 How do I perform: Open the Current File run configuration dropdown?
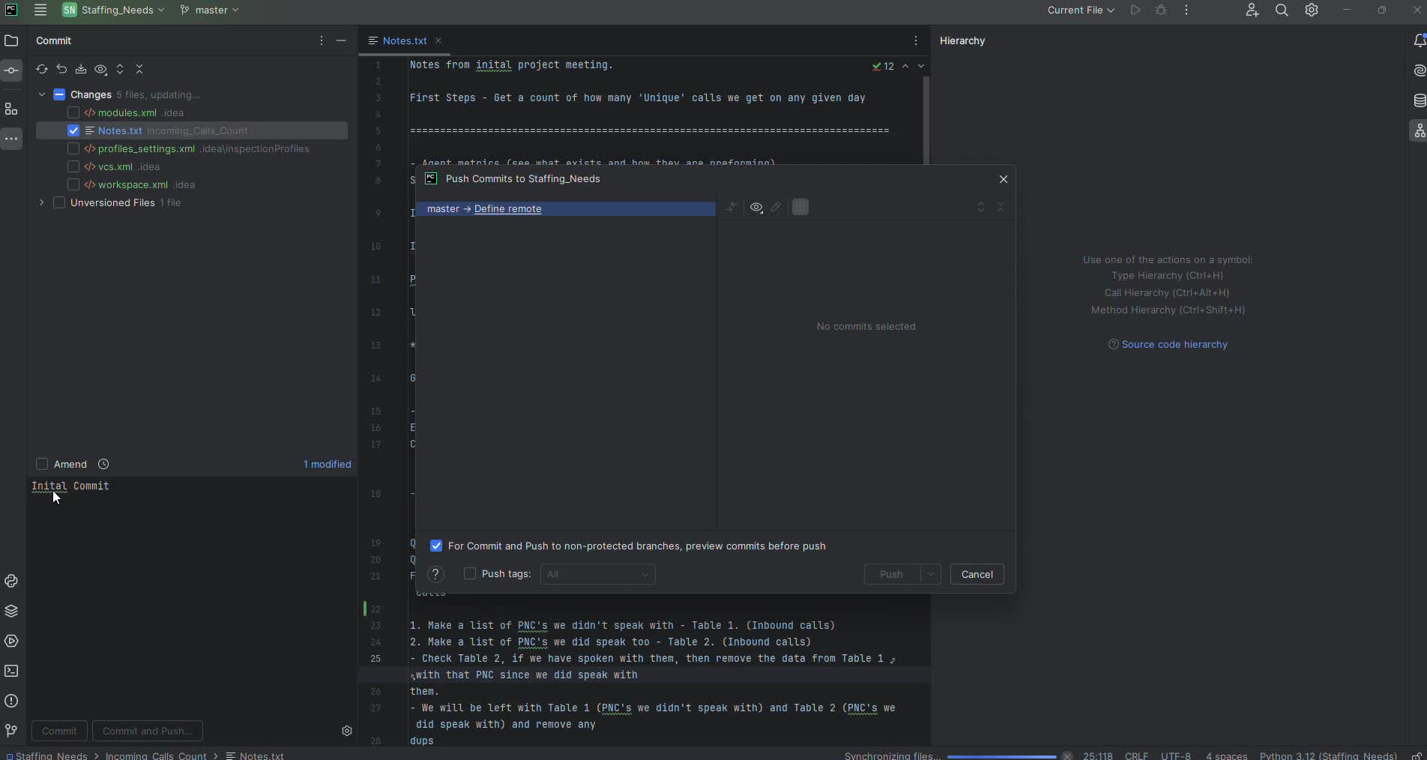click(x=1080, y=10)
